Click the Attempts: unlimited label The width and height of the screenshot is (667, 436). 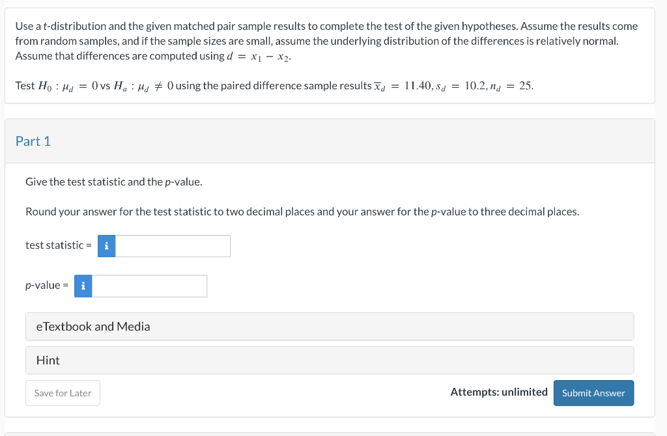coord(498,392)
